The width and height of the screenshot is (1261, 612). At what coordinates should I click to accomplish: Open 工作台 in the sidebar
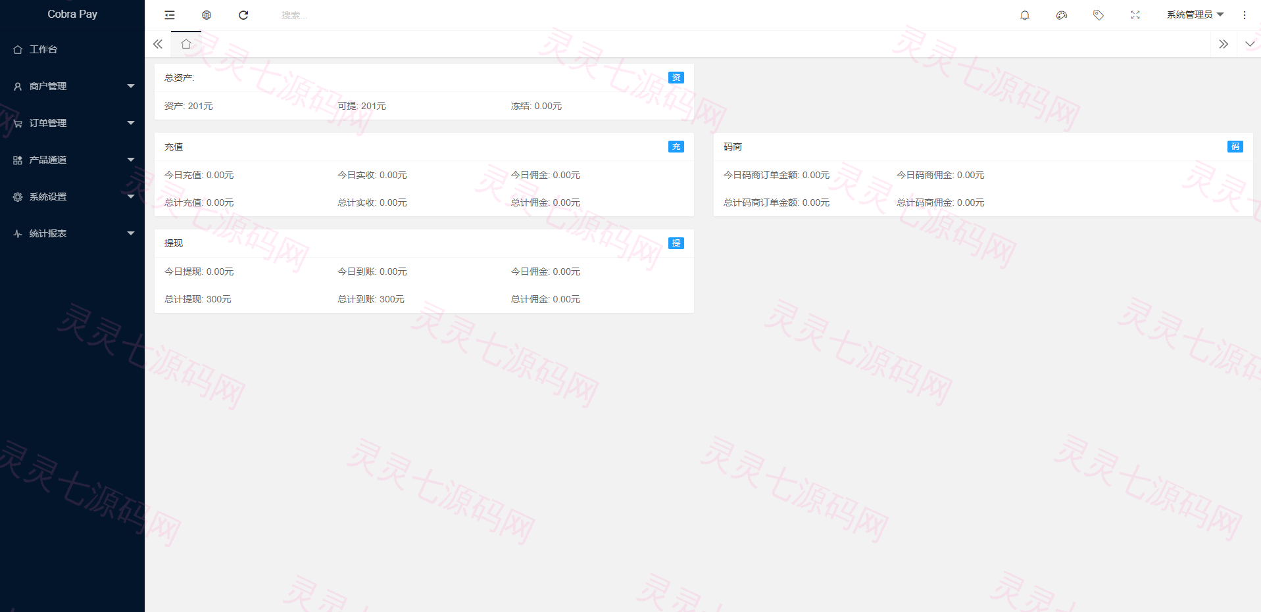tap(72, 49)
